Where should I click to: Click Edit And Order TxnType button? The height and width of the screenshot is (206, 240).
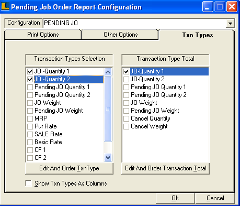click(x=69, y=168)
